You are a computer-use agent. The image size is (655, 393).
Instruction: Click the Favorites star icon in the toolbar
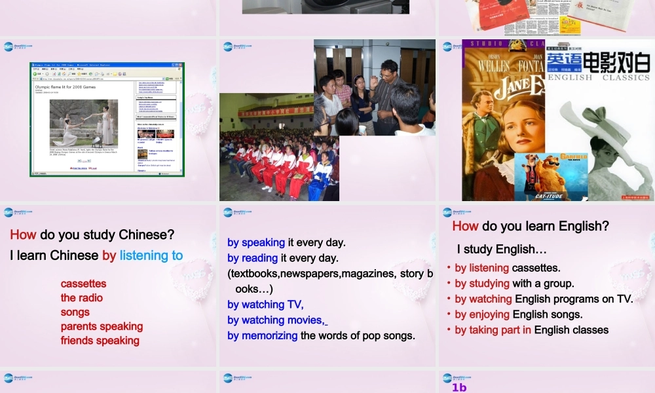(79, 74)
